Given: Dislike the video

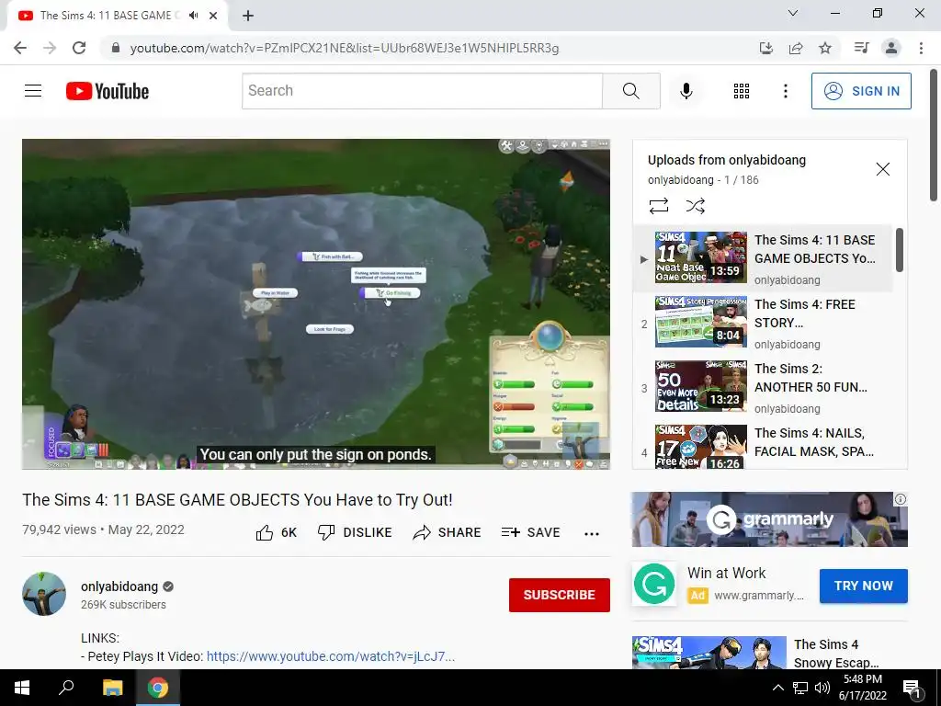Looking at the screenshot, I should (x=355, y=532).
